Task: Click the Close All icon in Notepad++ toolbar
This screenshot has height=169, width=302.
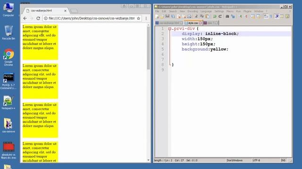Action: 184,16
